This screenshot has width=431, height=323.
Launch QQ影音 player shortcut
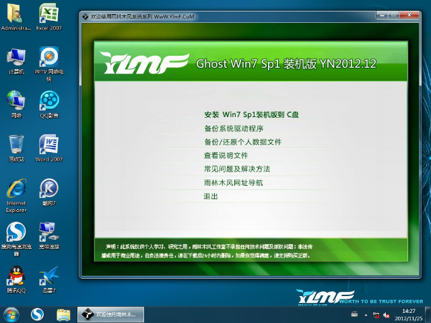(49, 104)
